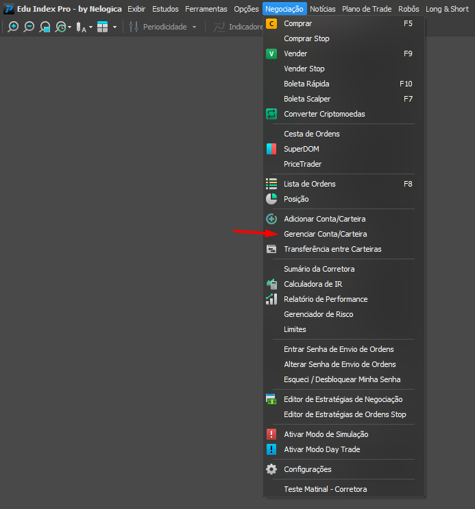Click the zoom with clock icon

(61, 27)
